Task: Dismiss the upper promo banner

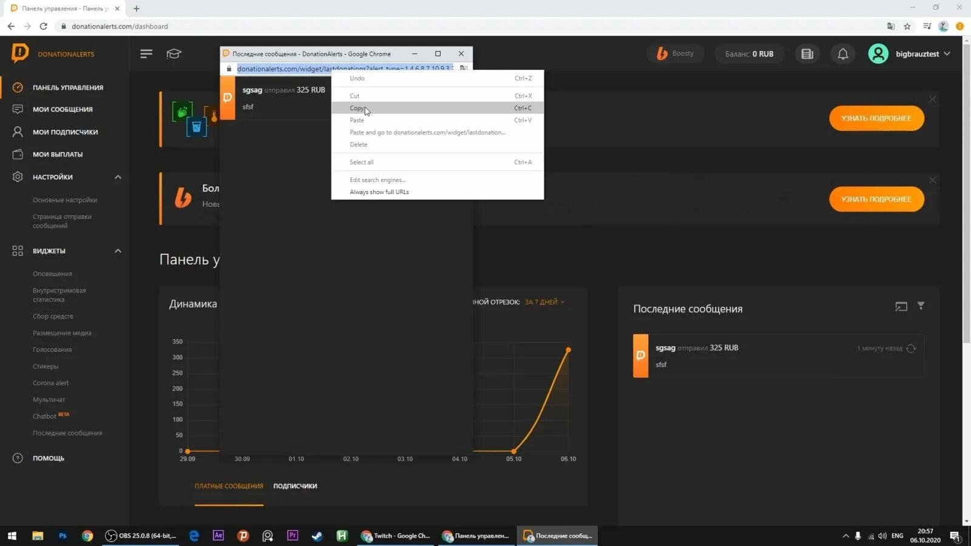Action: (932, 99)
